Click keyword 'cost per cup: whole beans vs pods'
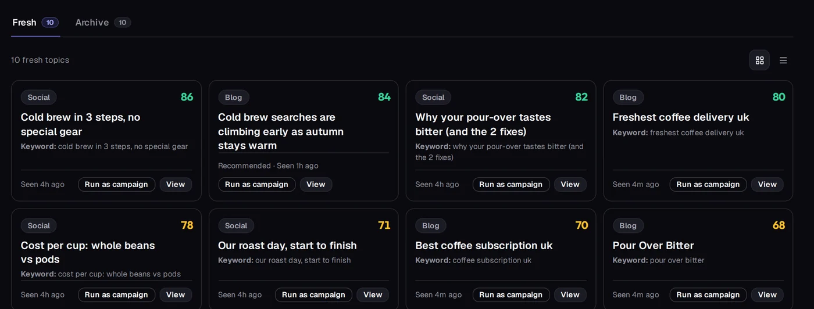 119,274
